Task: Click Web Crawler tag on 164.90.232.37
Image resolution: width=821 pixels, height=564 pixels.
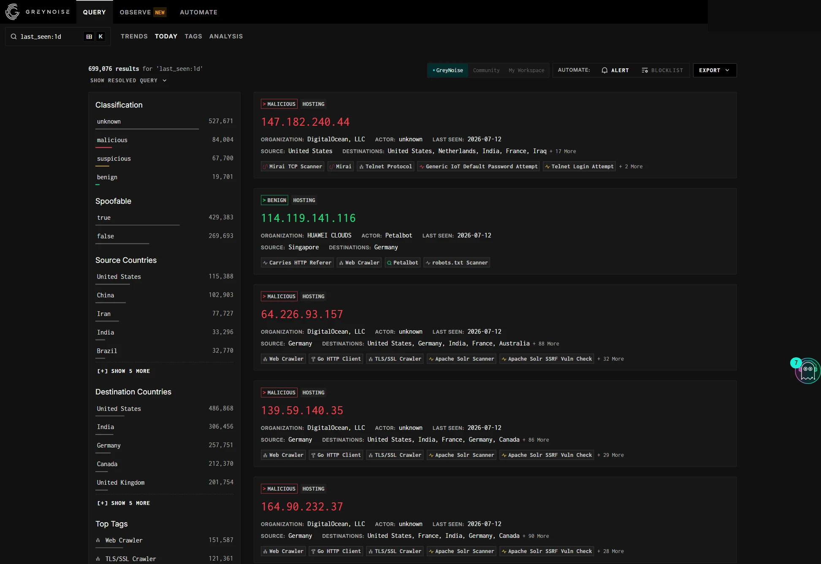Action: click(x=283, y=551)
